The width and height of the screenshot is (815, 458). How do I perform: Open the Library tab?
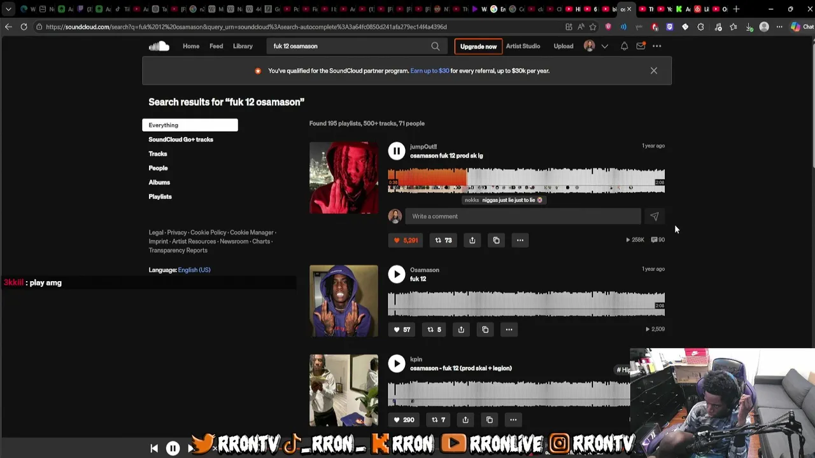(x=243, y=46)
